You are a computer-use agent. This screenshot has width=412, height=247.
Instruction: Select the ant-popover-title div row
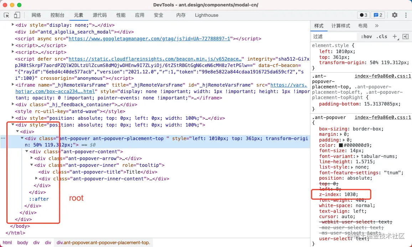98,172
